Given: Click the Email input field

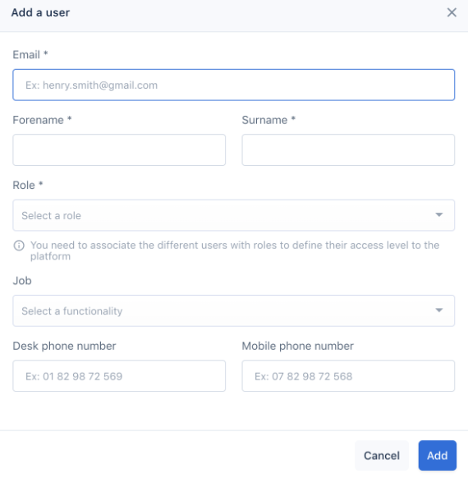Looking at the screenshot, I should coord(234,85).
